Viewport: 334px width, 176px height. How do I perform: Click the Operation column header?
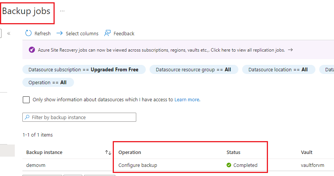pos(130,152)
